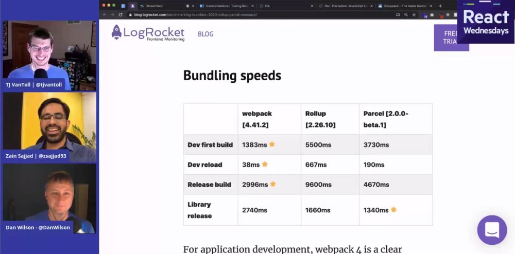Click the zoom magnifier in address bar
This screenshot has width=515, height=254.
(x=406, y=15)
